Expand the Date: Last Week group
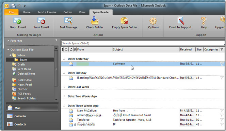 pos(64,87)
